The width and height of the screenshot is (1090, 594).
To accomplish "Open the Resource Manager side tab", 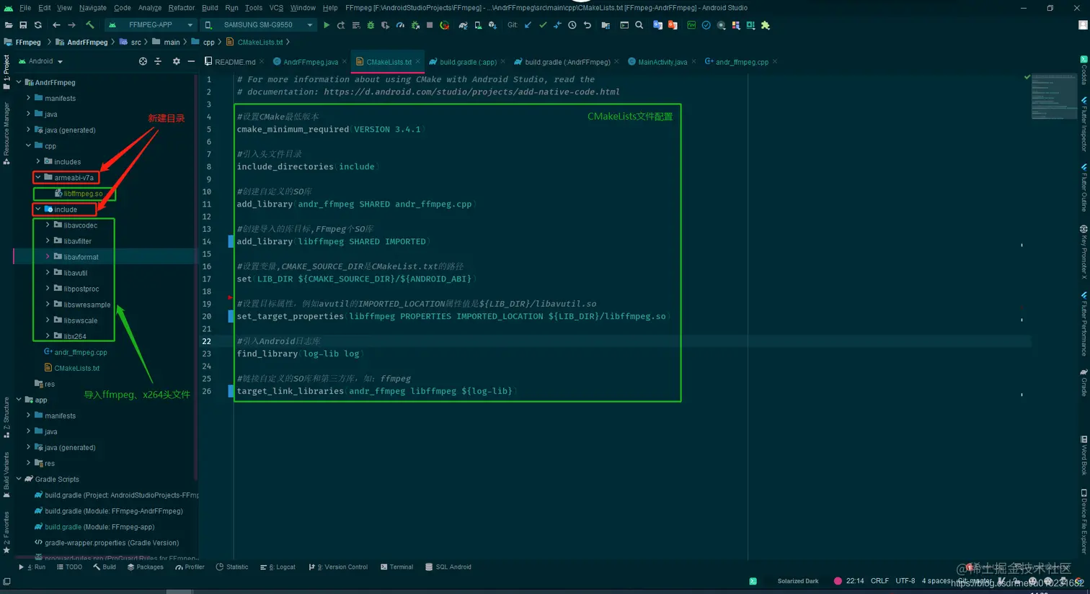I will [x=6, y=133].
